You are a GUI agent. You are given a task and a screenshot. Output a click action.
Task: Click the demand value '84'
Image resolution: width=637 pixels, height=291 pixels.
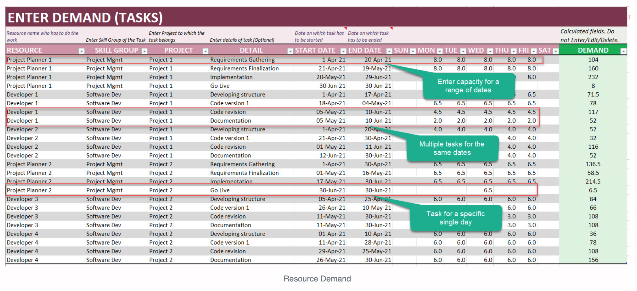click(x=593, y=199)
